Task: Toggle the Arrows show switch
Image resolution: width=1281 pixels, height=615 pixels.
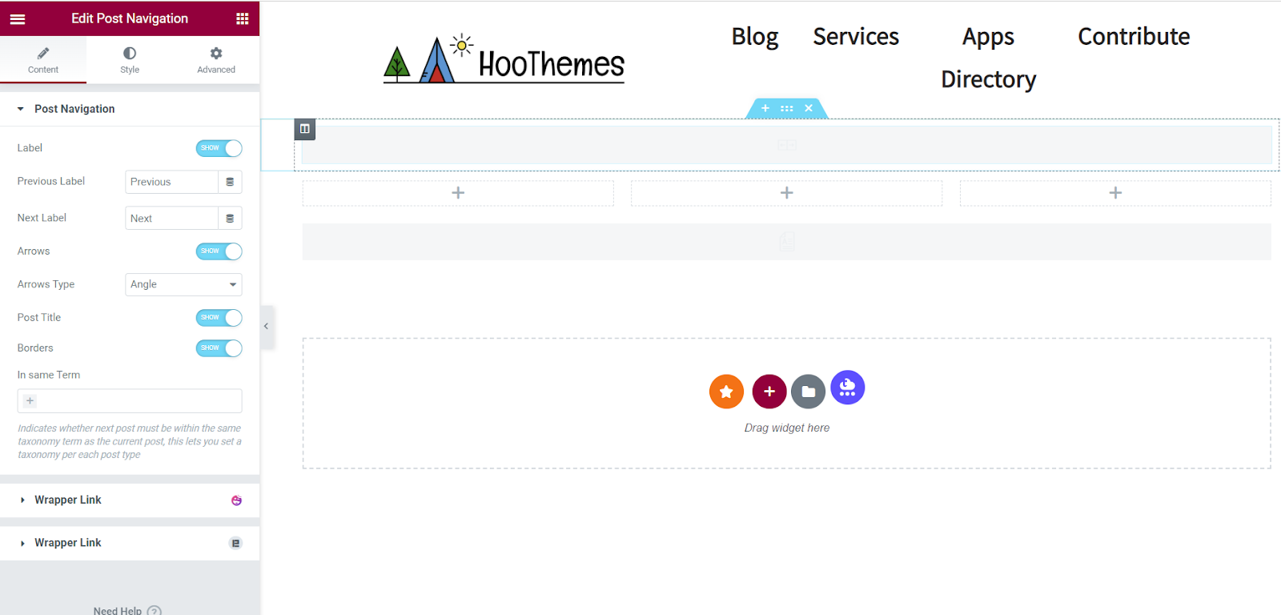Action: (x=219, y=251)
